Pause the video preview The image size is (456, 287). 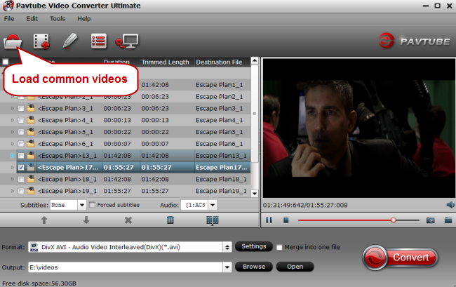click(269, 220)
